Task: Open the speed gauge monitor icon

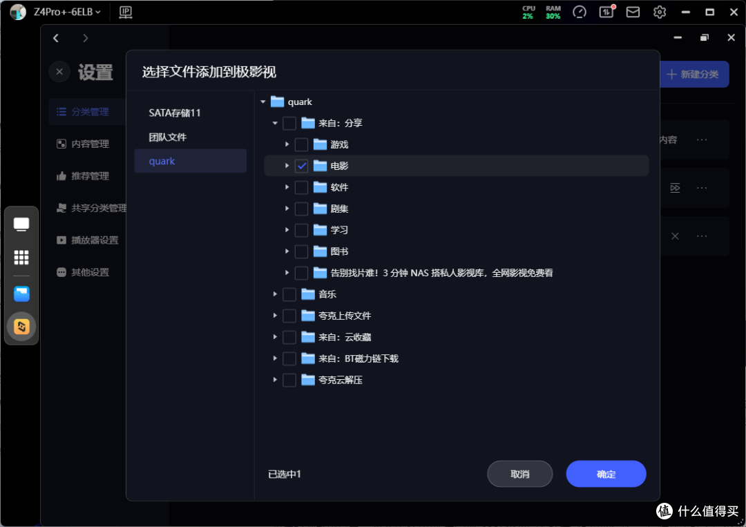Action: [580, 12]
